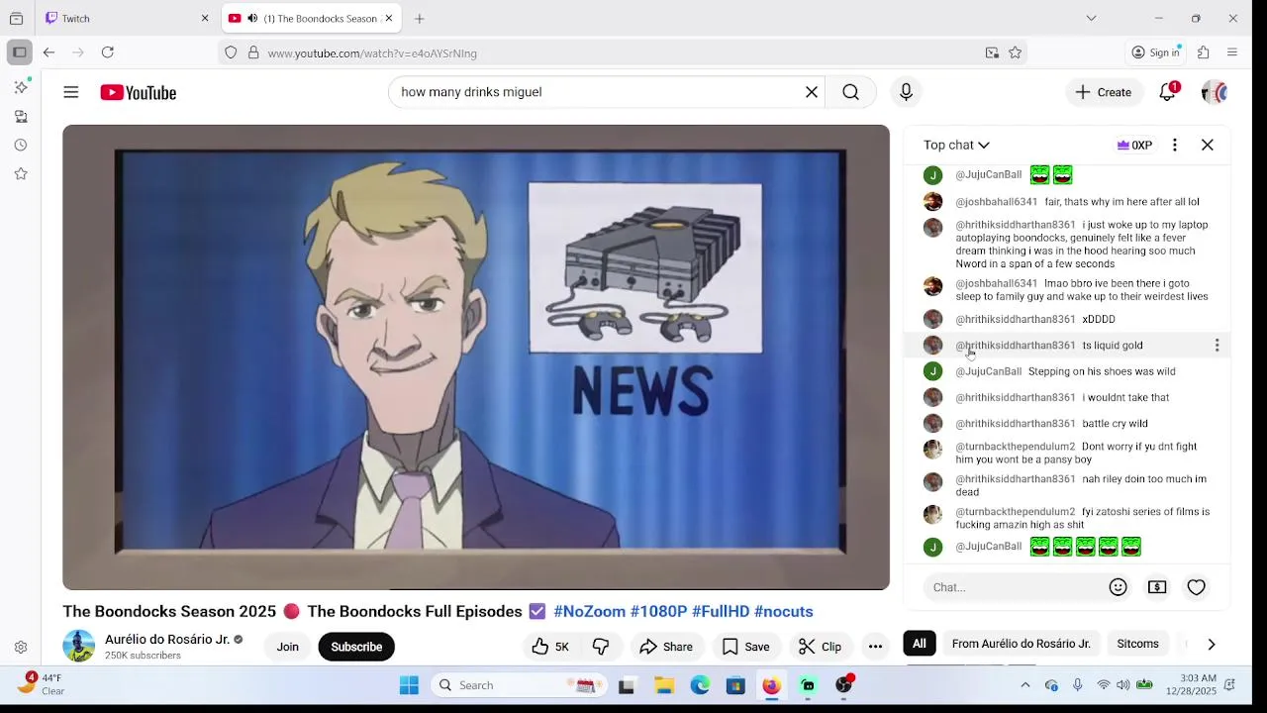This screenshot has height=713, width=1267.
Task: Open Windows Start menu
Action: click(x=409, y=685)
